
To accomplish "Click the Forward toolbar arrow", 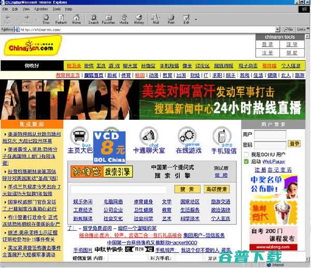I will coord(26,19).
